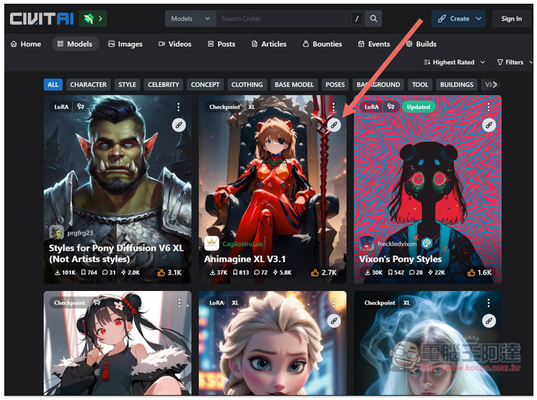Go to the Home tab
This screenshot has width=537, height=400.
coord(26,44)
